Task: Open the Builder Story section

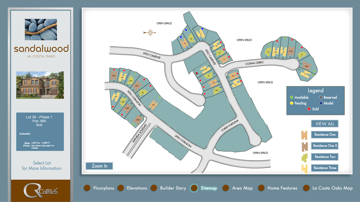Action: [168, 188]
